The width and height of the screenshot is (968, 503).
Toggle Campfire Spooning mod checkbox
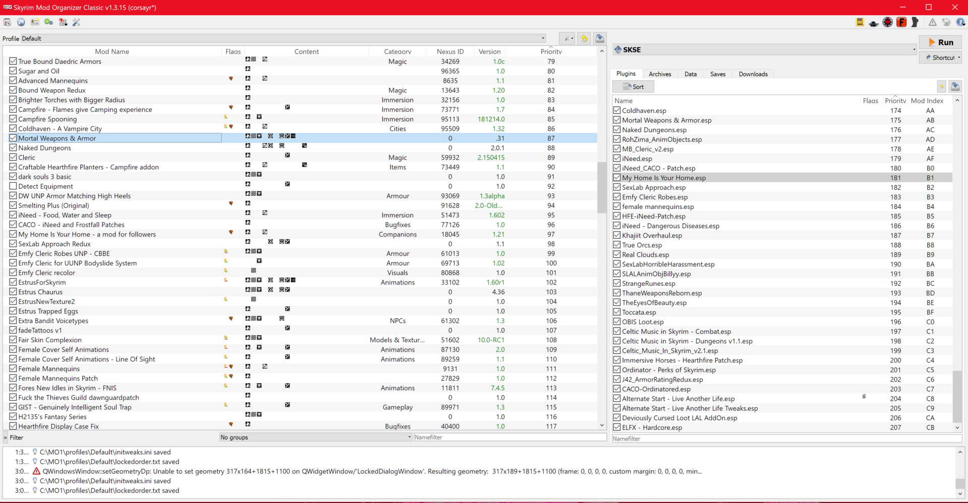point(13,119)
